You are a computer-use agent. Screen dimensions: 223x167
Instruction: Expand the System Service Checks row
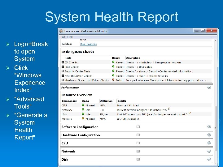(x=63, y=76)
